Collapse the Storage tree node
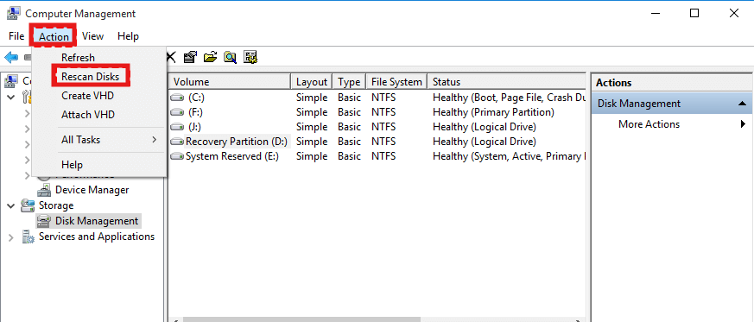This screenshot has height=322, width=754. click(11, 205)
